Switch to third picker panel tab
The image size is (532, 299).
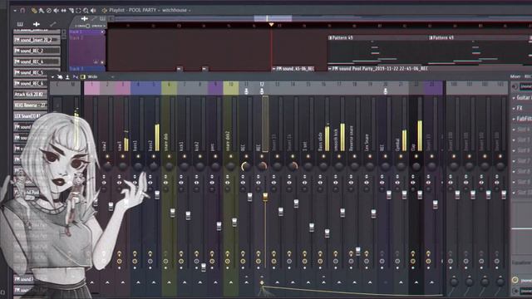52,24
